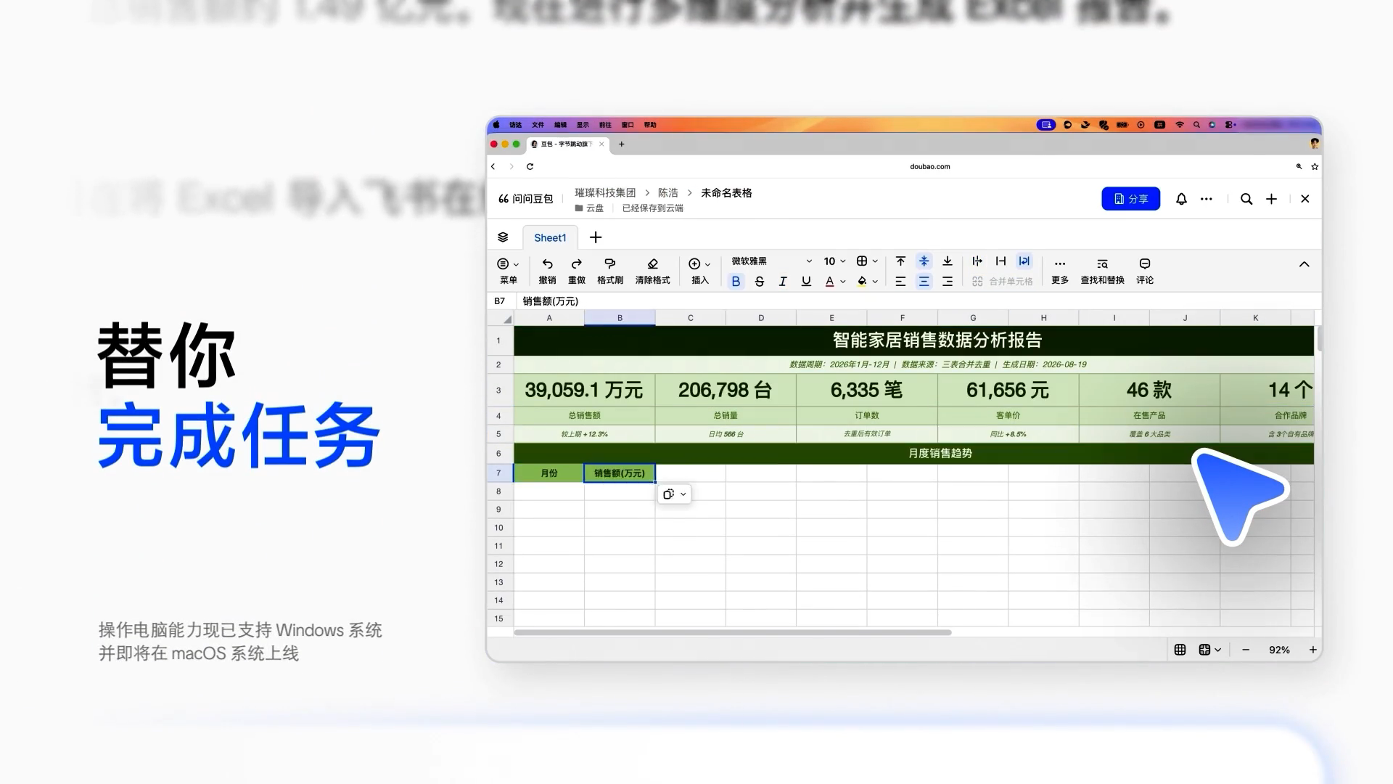This screenshot has height=784, width=1393.
Task: Toggle center horizontal alignment
Action: click(x=924, y=282)
